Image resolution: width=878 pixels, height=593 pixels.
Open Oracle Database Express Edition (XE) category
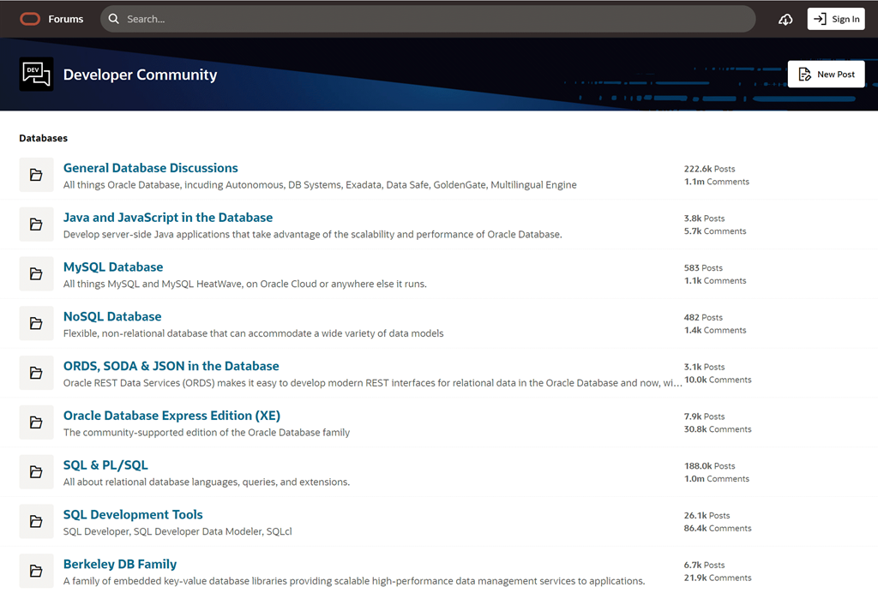(171, 416)
